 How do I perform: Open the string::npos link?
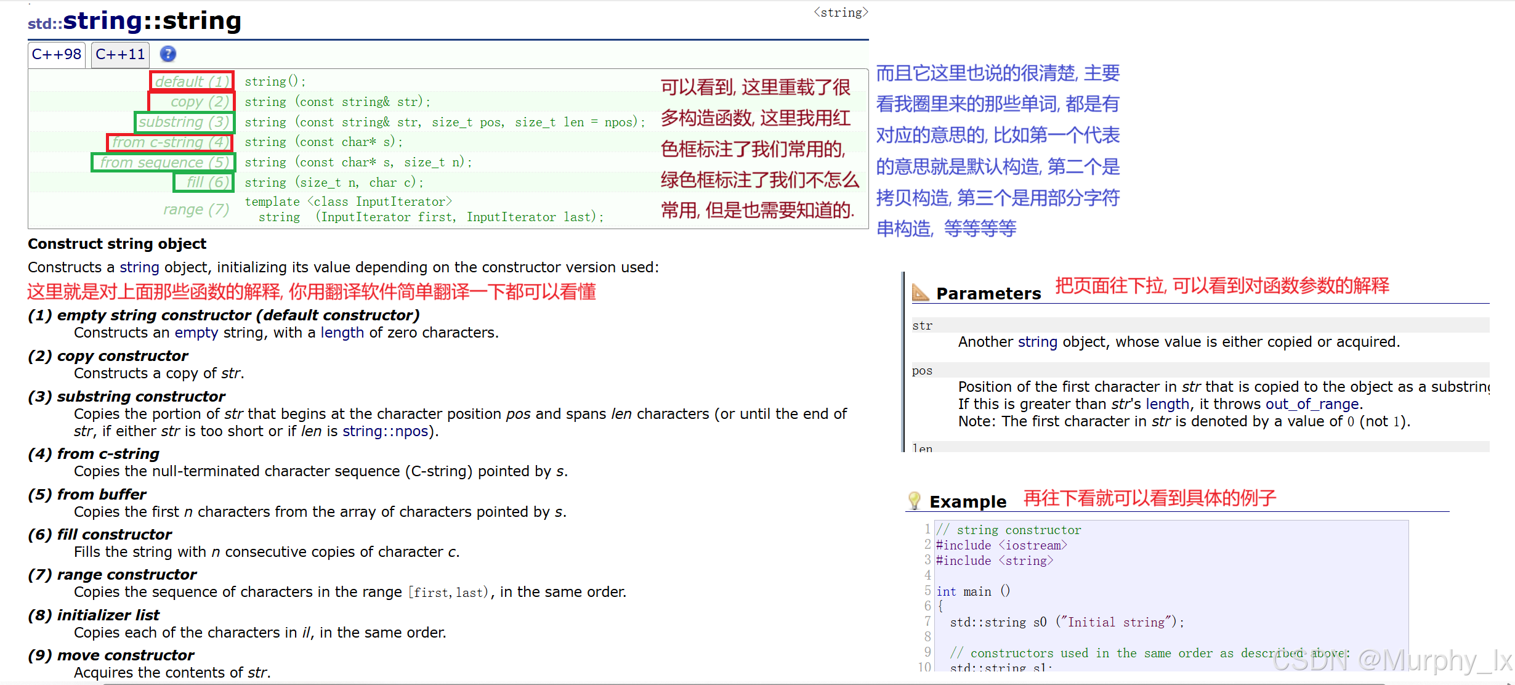tap(385, 431)
